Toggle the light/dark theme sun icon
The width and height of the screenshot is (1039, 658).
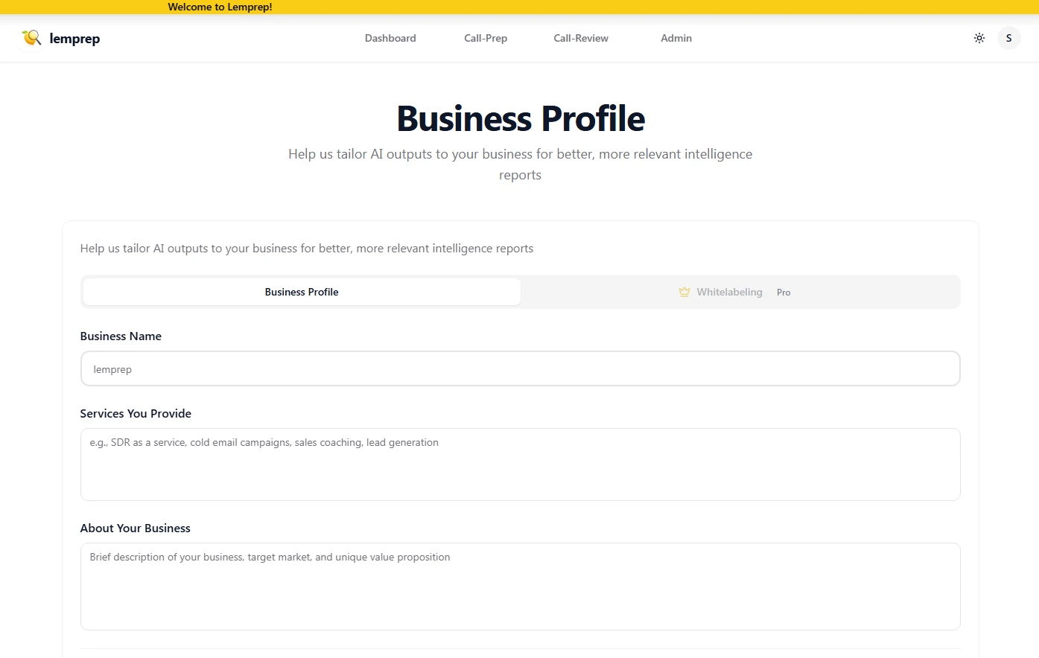pyautogui.click(x=979, y=38)
